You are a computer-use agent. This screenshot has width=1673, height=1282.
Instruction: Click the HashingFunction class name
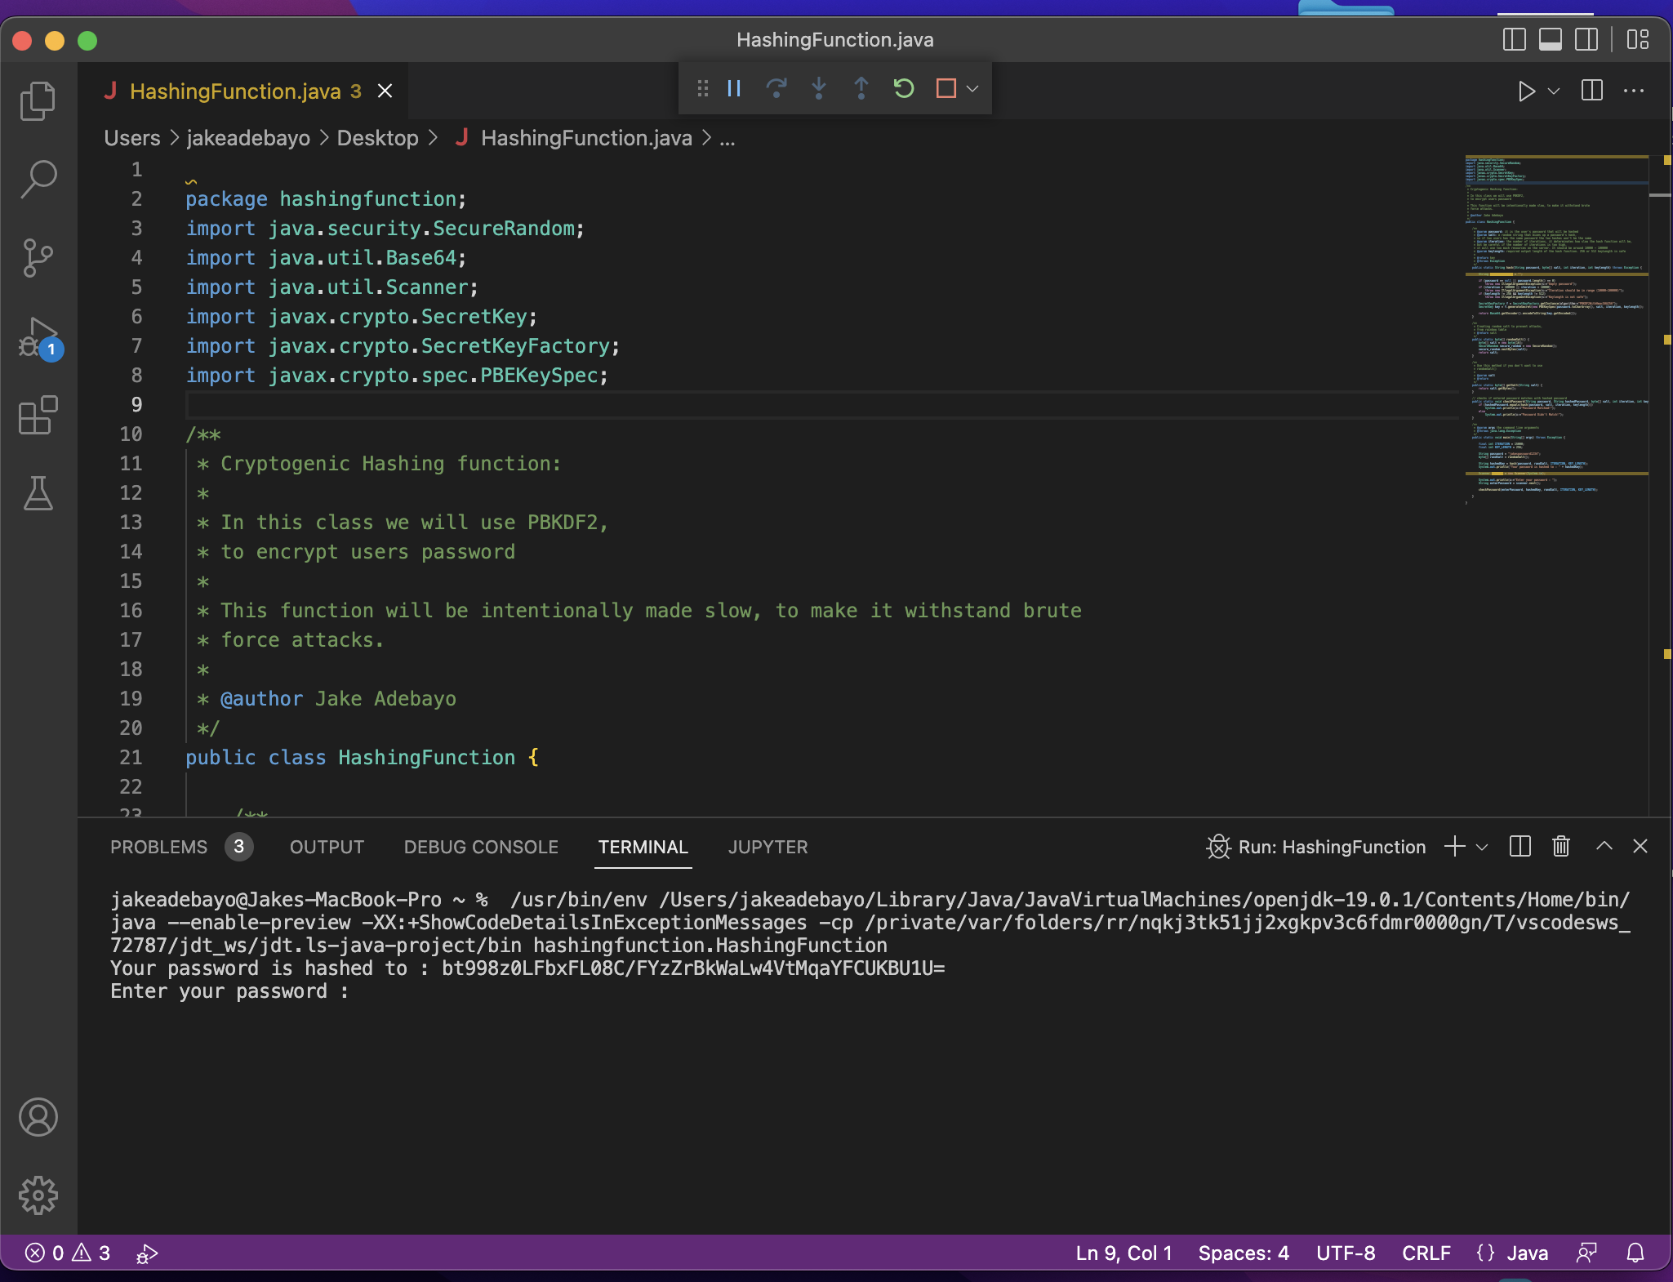tap(427, 757)
